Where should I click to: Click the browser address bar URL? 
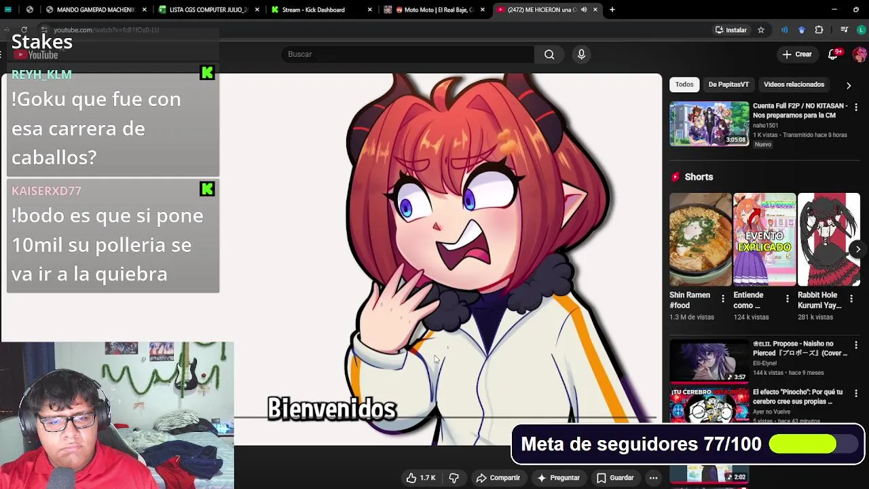106,30
